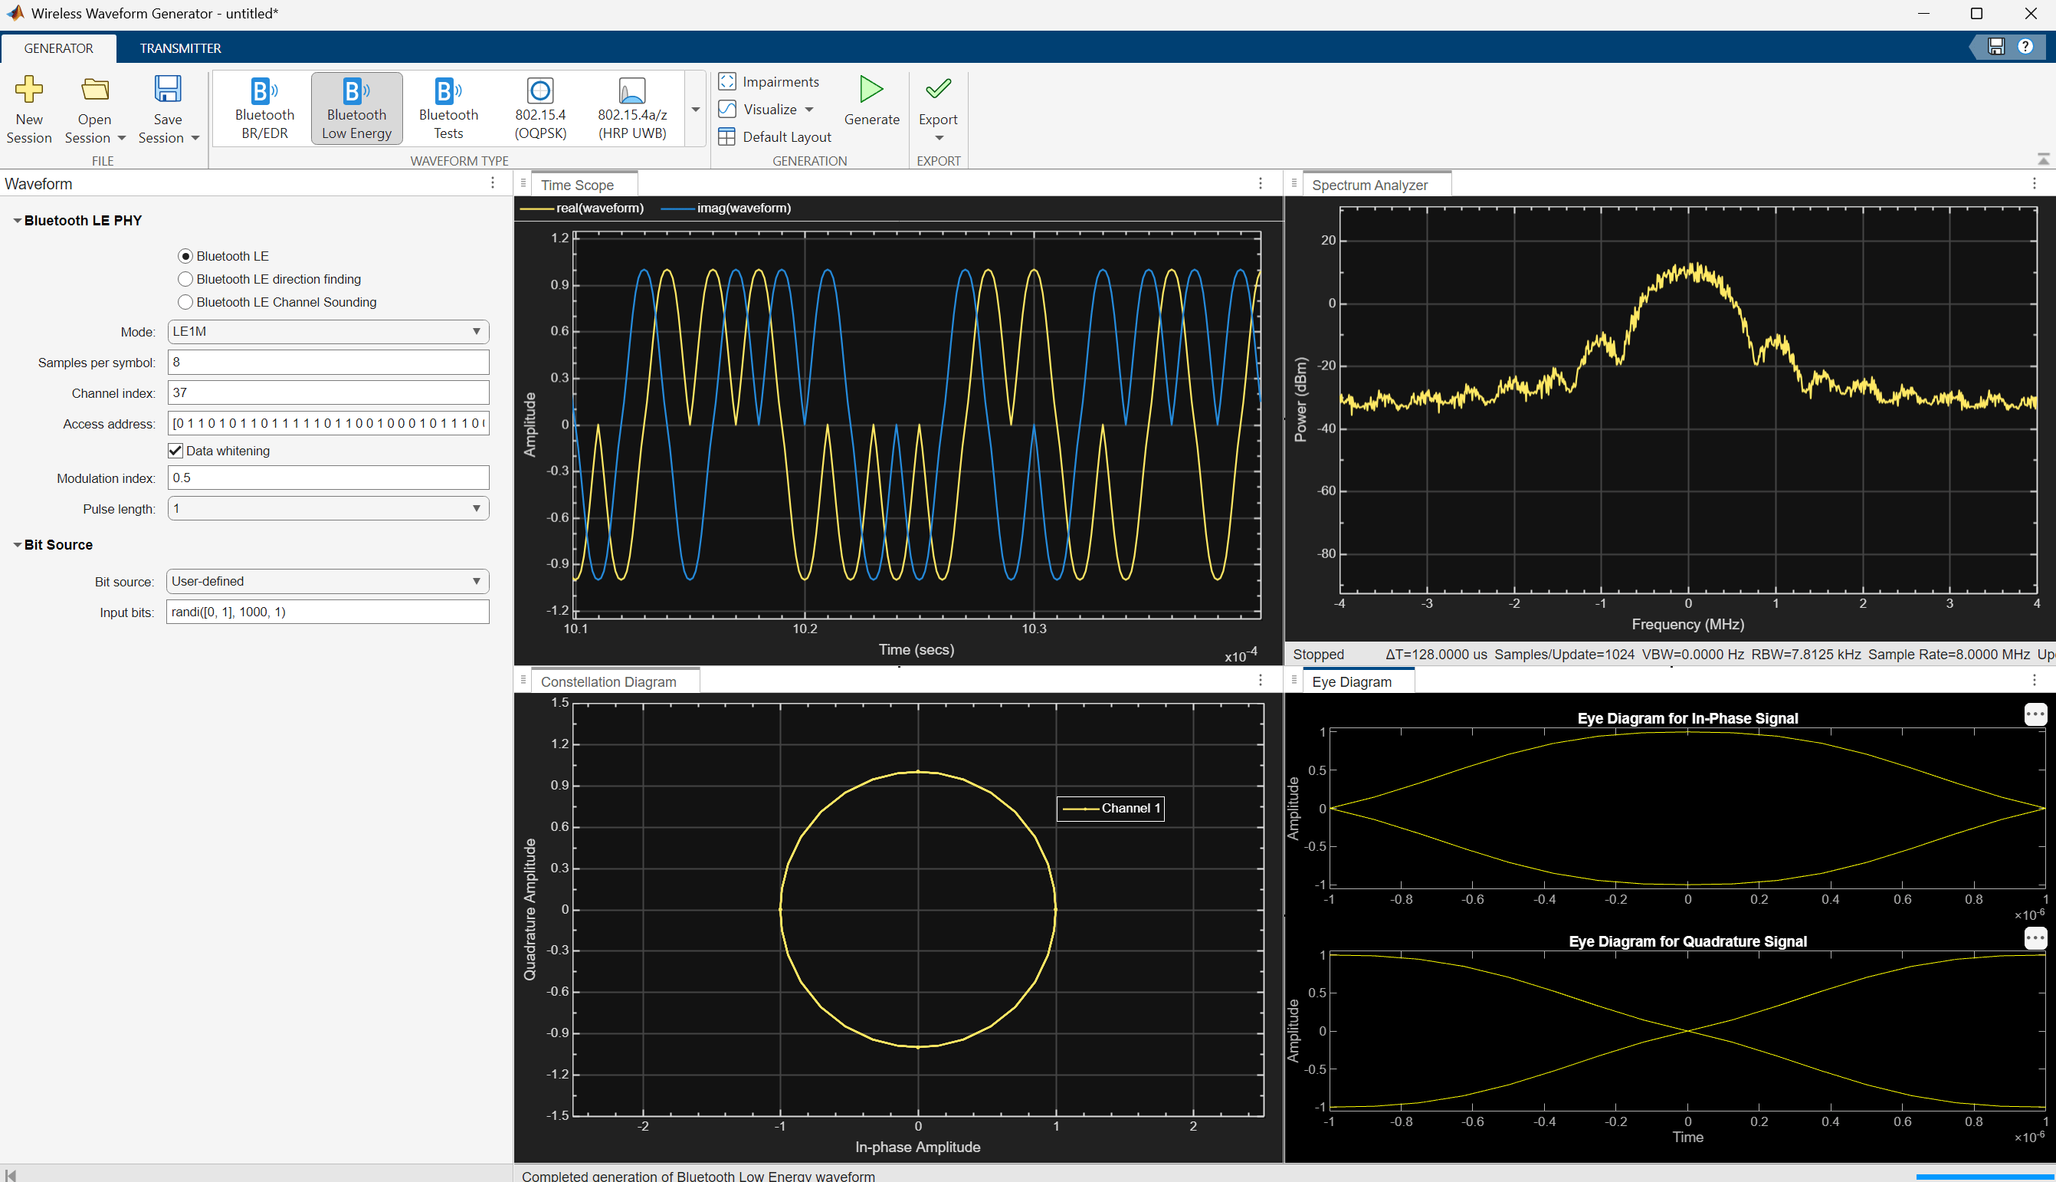Open the Bit source dropdown showing User-defined
The image size is (2056, 1182).
tap(328, 581)
